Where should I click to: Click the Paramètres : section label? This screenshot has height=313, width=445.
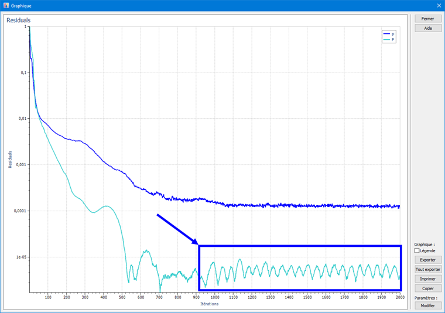click(426, 298)
